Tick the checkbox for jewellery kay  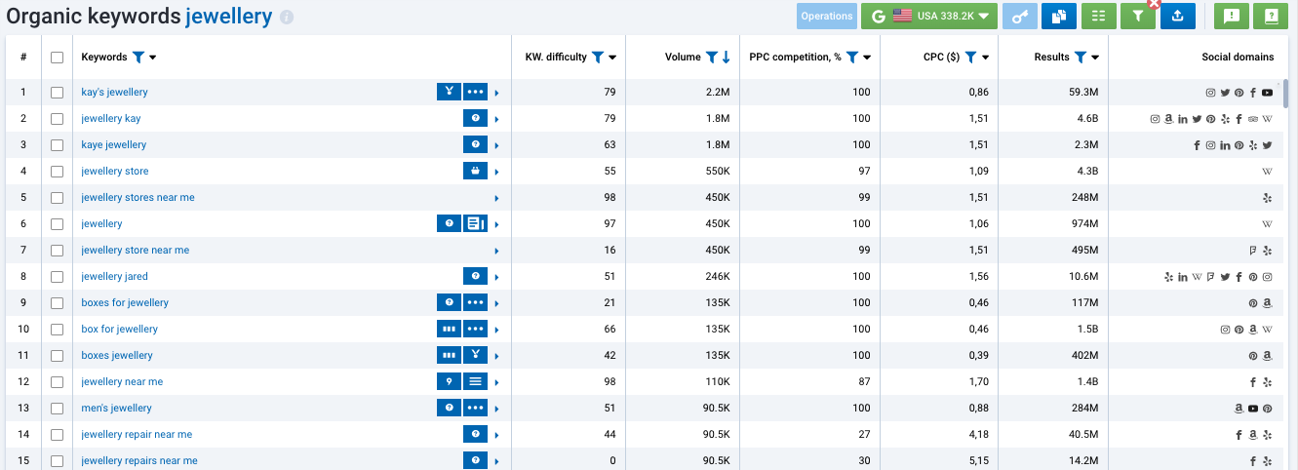pos(57,118)
